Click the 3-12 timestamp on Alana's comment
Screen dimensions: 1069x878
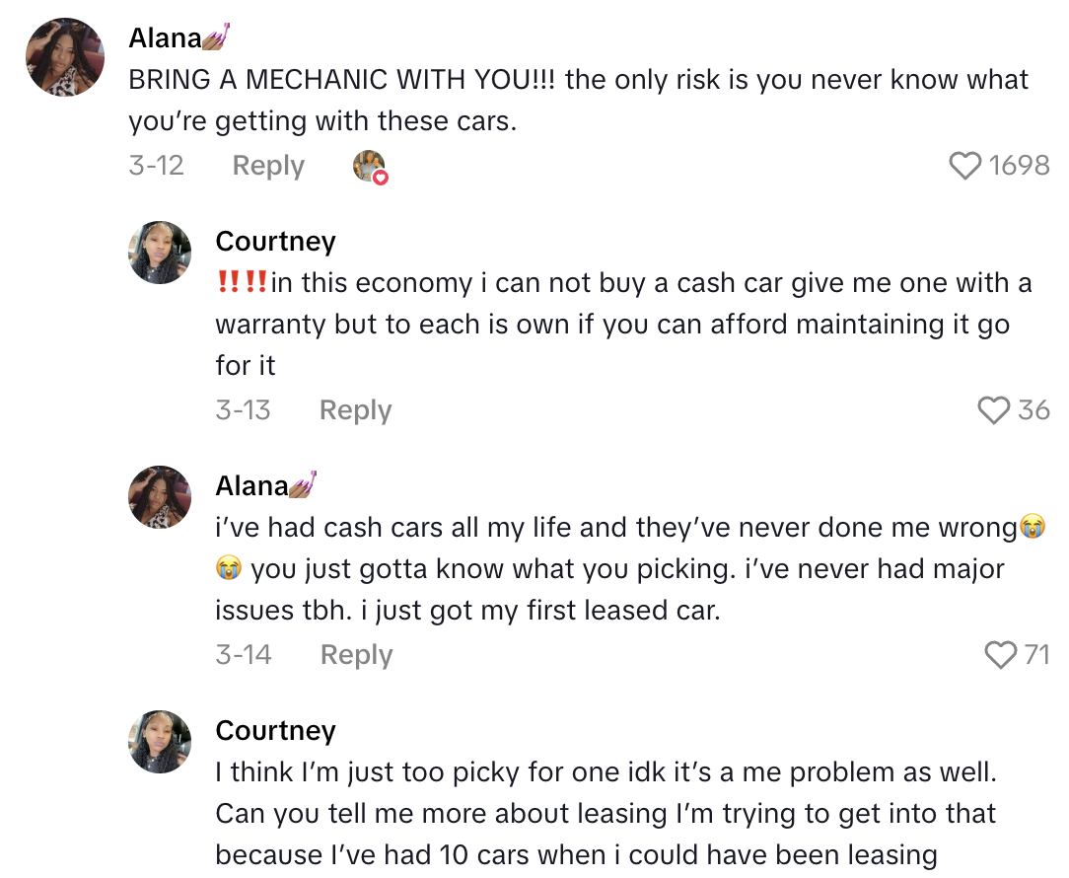click(157, 166)
